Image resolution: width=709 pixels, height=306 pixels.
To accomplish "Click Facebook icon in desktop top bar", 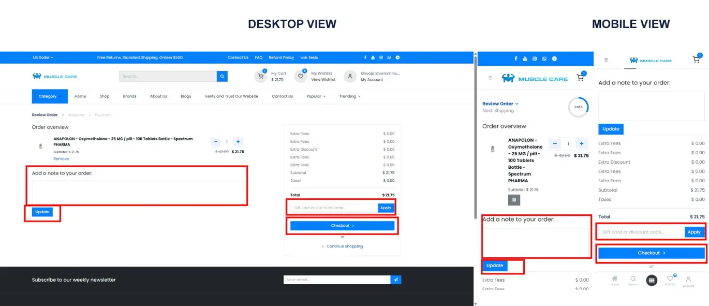I will [x=365, y=57].
